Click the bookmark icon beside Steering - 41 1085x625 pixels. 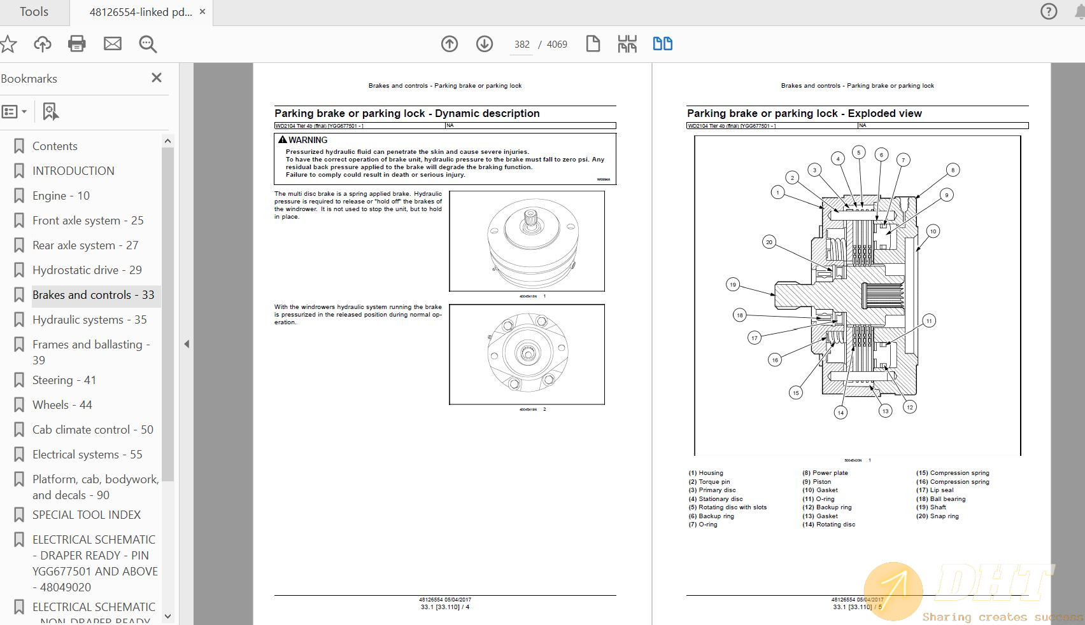tap(19, 380)
